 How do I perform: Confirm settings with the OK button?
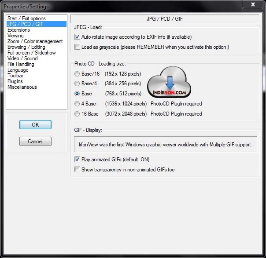(35, 124)
